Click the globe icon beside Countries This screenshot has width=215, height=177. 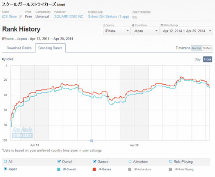[133, 25]
